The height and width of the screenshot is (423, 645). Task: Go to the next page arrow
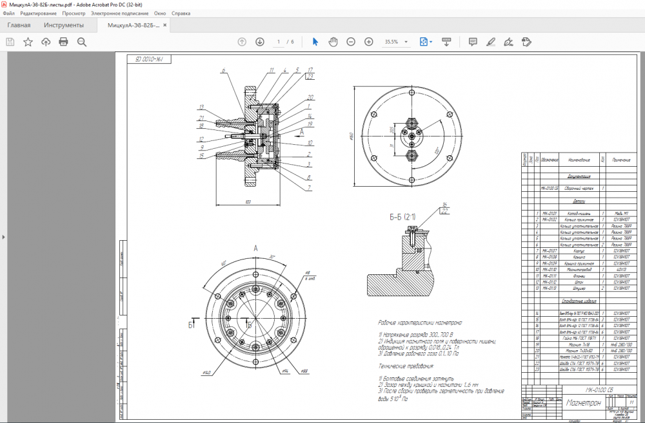coord(260,42)
